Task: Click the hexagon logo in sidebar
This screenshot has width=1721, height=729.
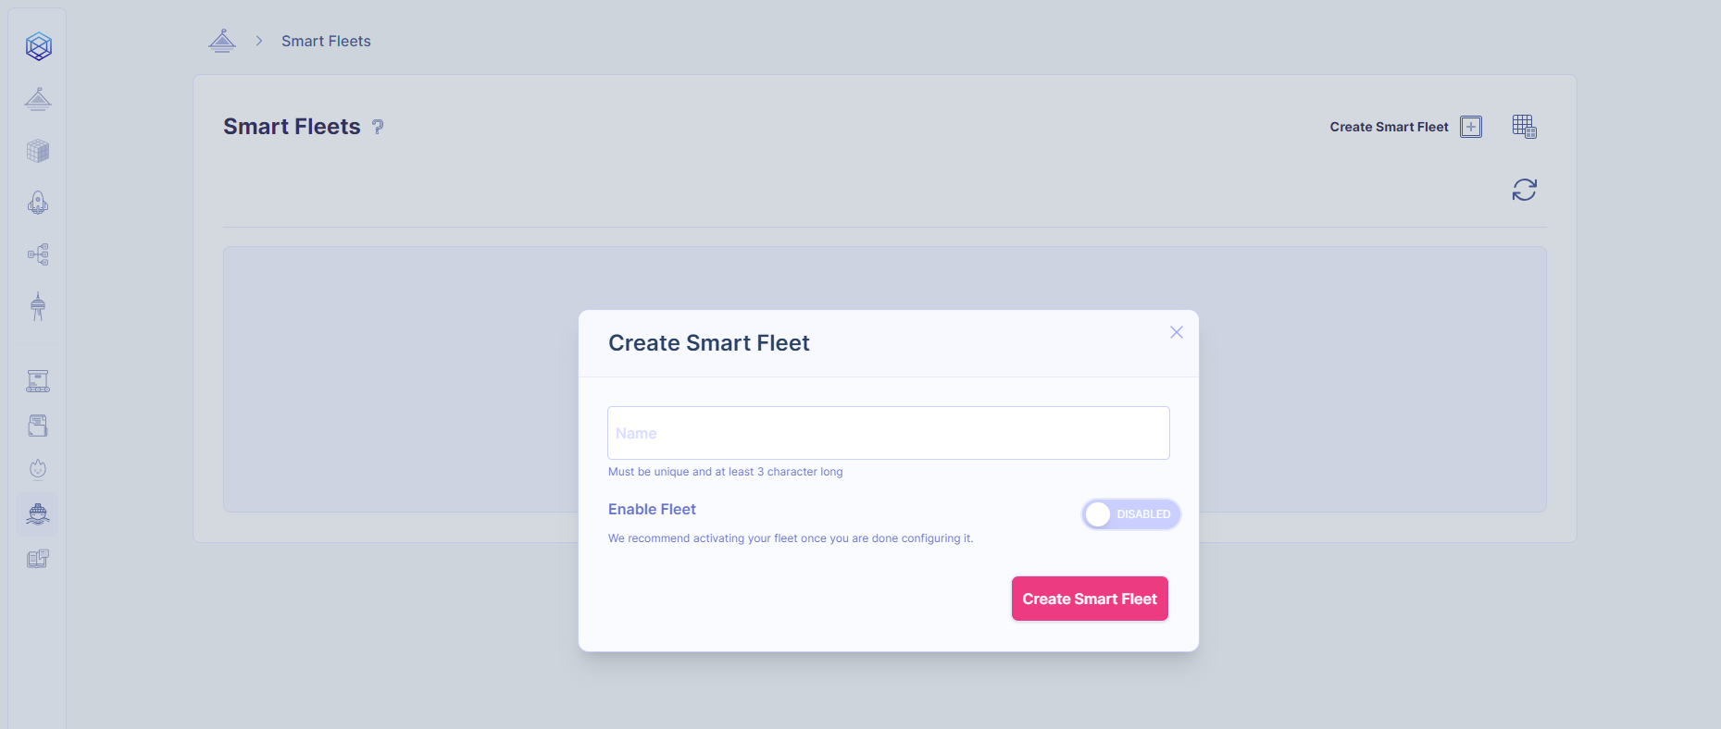Action: tap(38, 46)
